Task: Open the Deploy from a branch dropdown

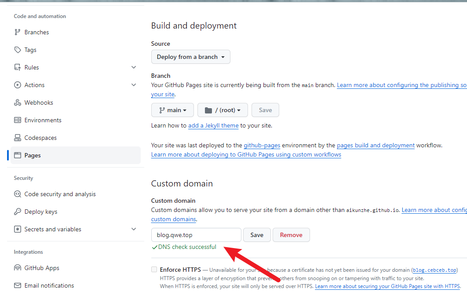Action: pos(190,57)
